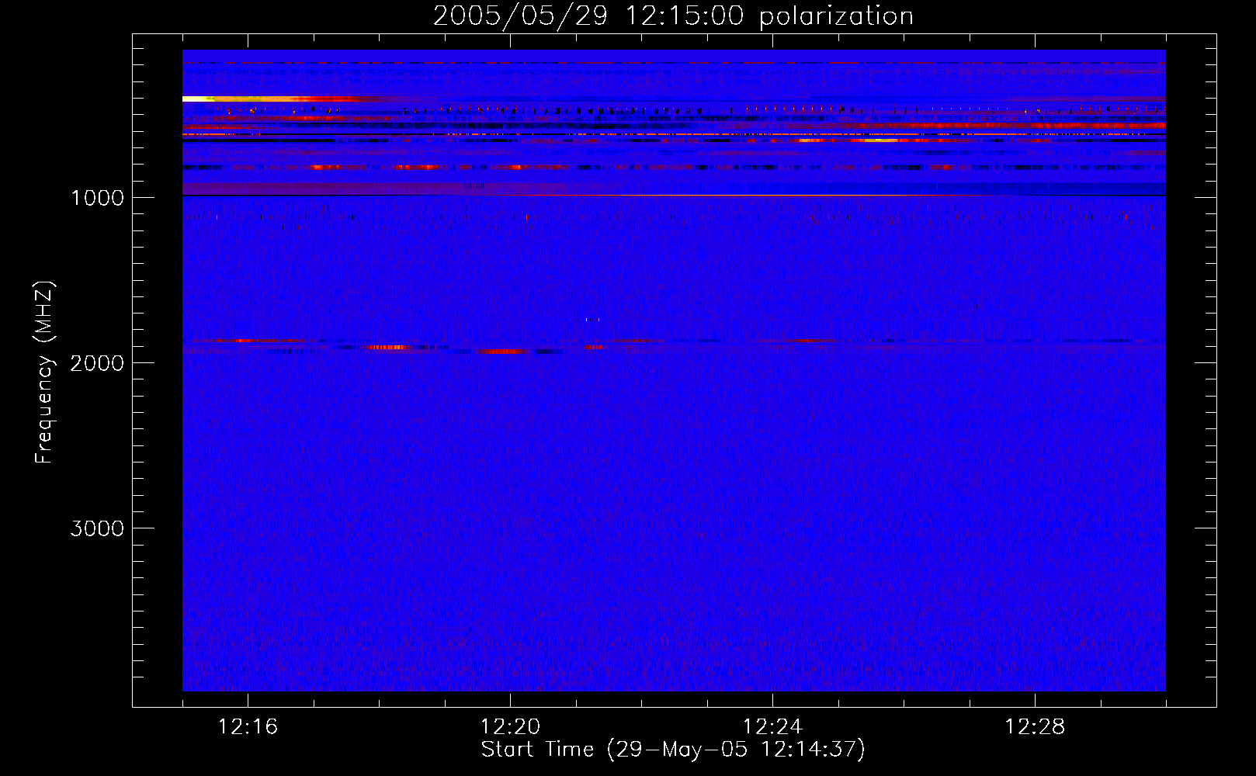Click the "Frequency (MHZ)" axis label
This screenshot has height=776, width=1256.
45,372
